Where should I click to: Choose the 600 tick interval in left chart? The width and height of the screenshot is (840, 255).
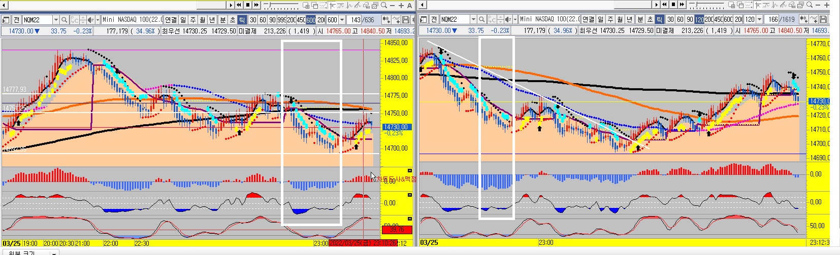pos(311,20)
